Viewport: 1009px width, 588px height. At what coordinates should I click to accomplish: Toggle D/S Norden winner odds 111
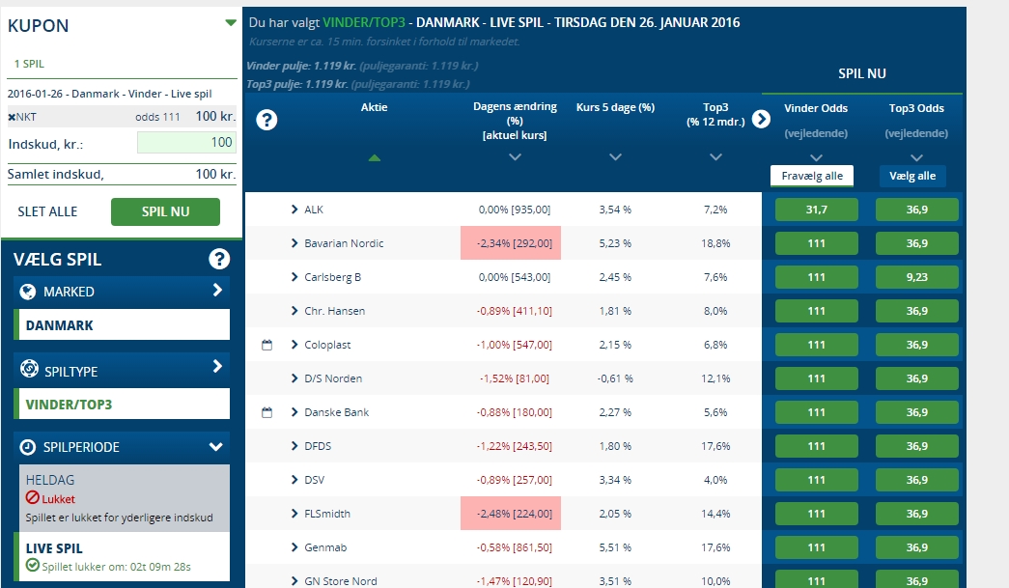point(817,378)
